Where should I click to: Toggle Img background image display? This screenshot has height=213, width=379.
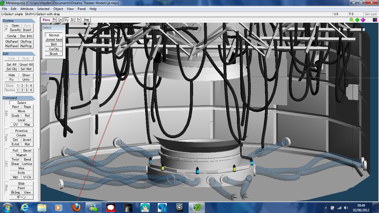86,20
